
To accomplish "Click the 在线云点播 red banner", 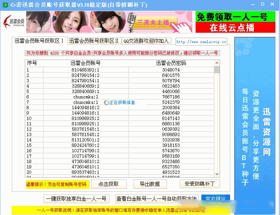I will pos(235,28).
